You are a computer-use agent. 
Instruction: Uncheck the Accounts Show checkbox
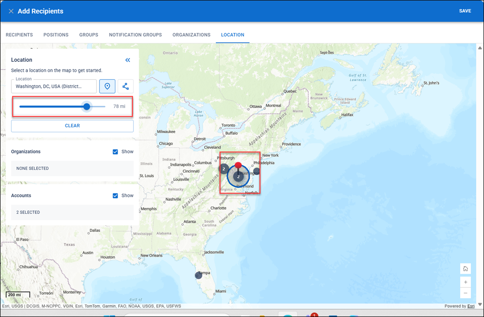115,195
